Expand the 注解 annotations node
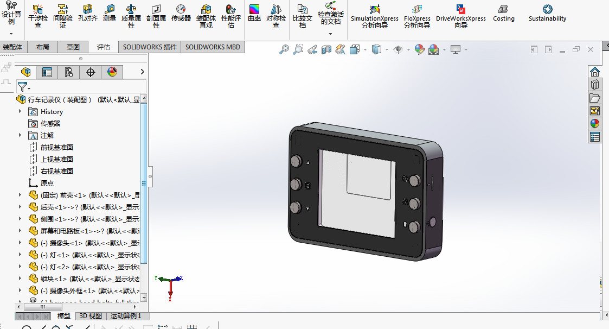 click(20, 135)
